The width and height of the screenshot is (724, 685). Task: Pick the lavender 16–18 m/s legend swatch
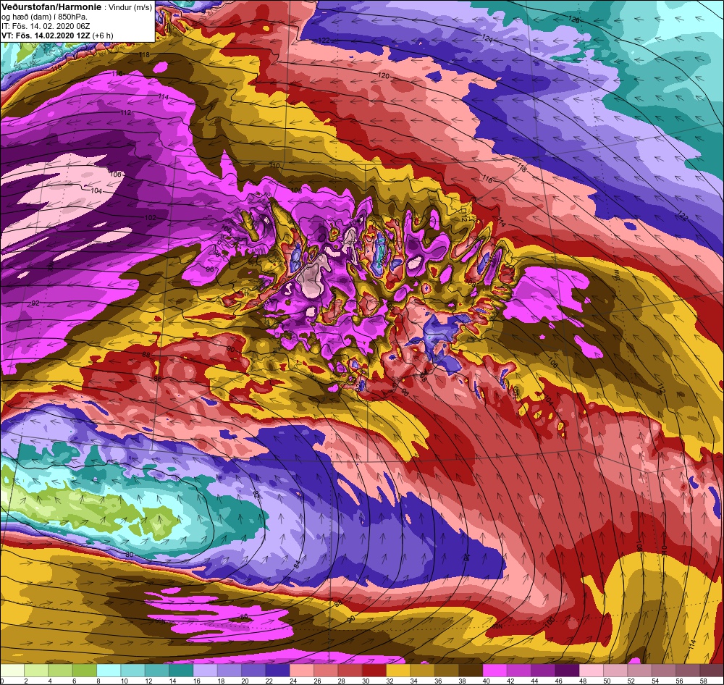(x=205, y=670)
